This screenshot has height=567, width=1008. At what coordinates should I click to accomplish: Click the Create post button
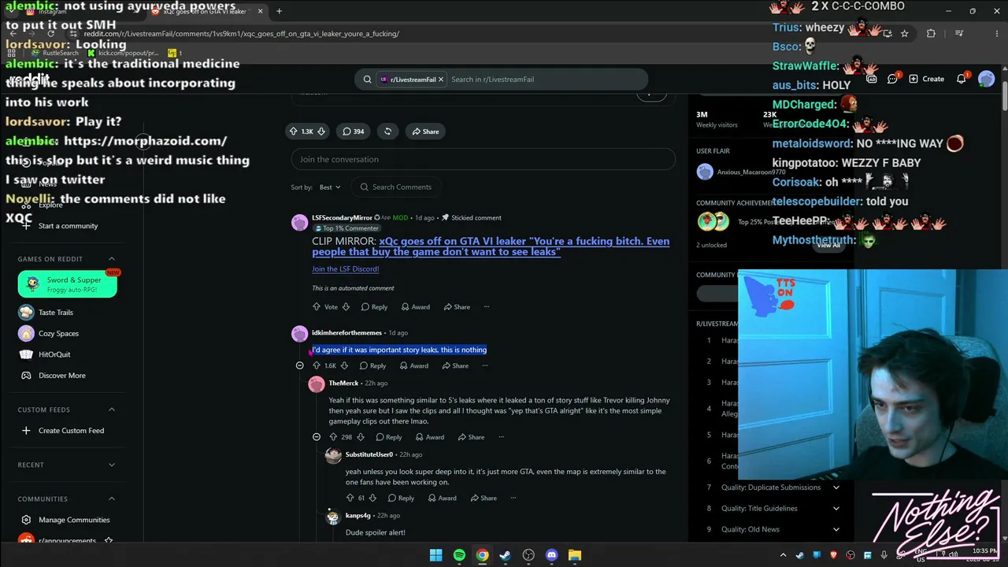click(x=927, y=79)
